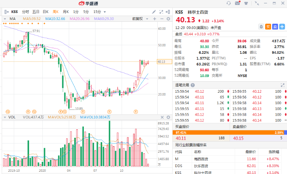The width and height of the screenshot is (287, 174).
Task: Click the blue 卖 sell button
Action: coord(275,27)
